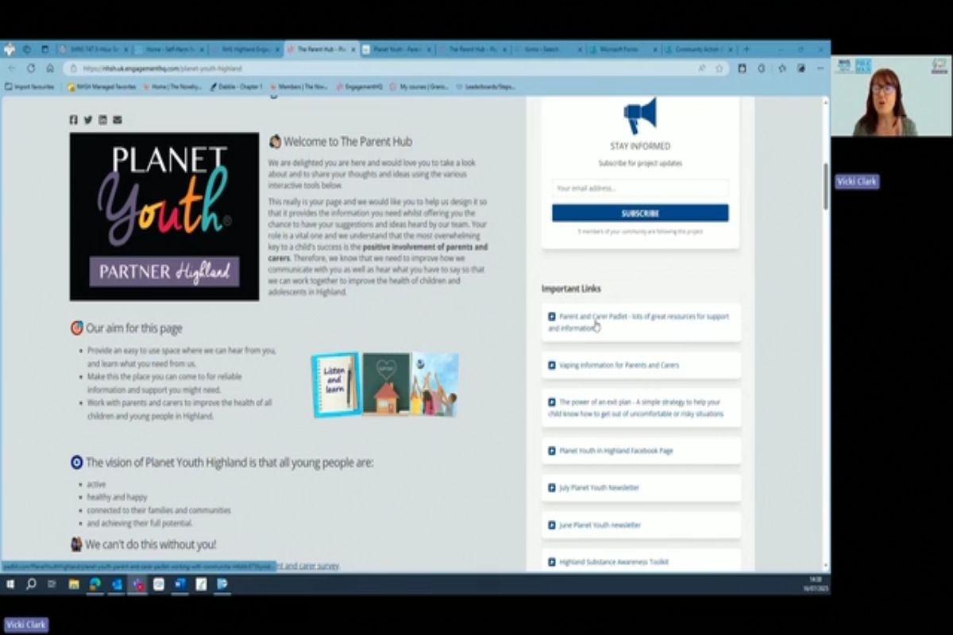Screen dimensions: 953x635
Task: Switch to The Parent Hub active tab
Action: coord(322,49)
